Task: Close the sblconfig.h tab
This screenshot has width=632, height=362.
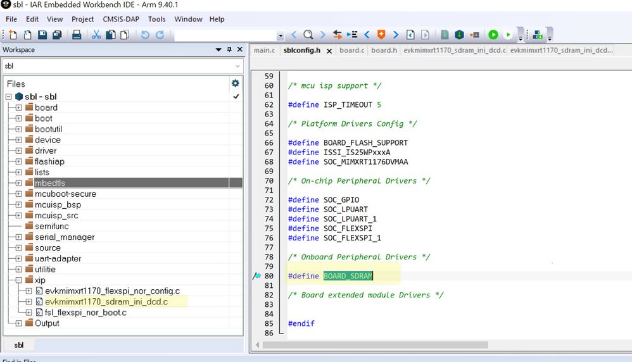Action: [329, 51]
